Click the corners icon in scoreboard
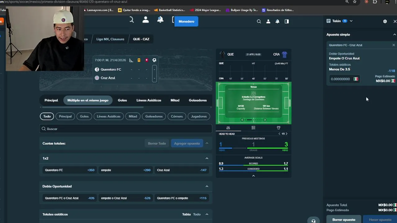This screenshot has height=223, width=397. pos(131,60)
